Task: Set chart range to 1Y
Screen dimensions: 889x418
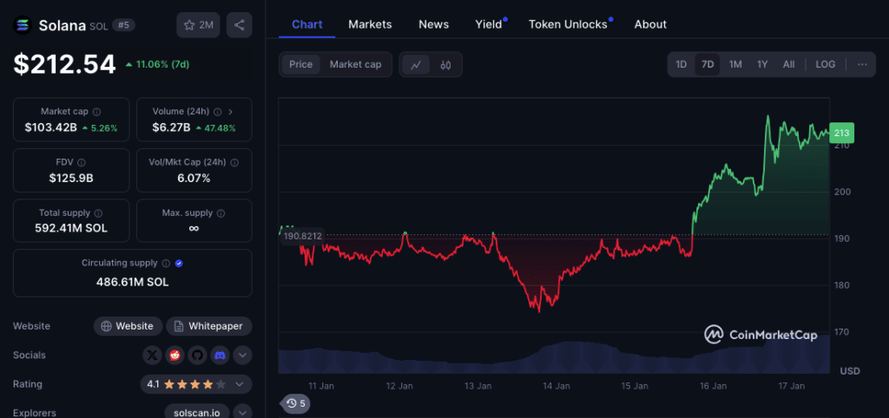Action: click(762, 64)
